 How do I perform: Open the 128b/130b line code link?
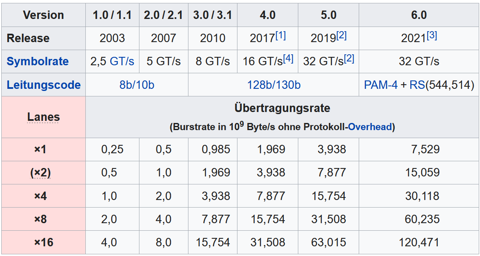[x=274, y=85]
